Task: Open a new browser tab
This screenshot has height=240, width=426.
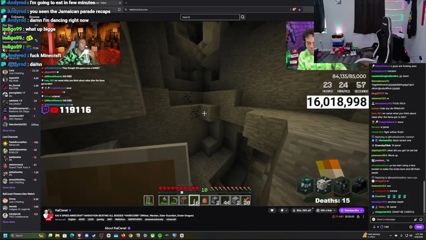Action: click(x=126, y=3)
